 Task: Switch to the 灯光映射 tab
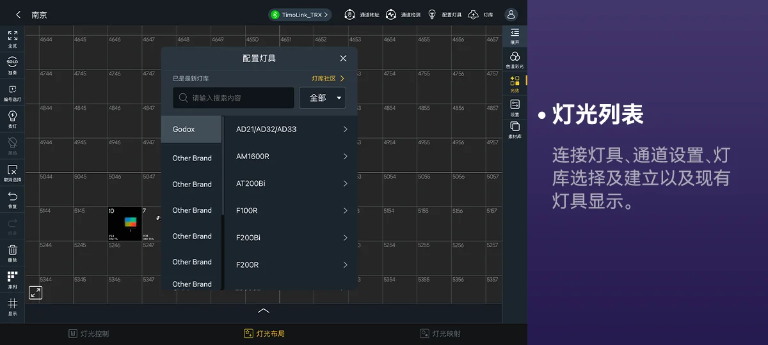pyautogui.click(x=440, y=333)
